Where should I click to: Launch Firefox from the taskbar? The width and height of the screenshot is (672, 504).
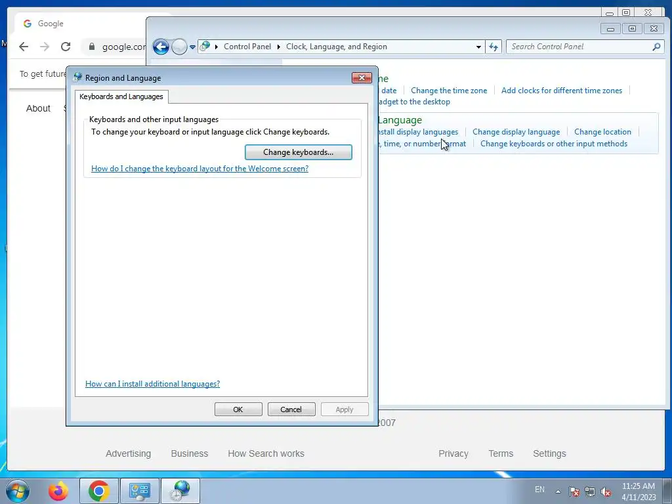pyautogui.click(x=58, y=491)
